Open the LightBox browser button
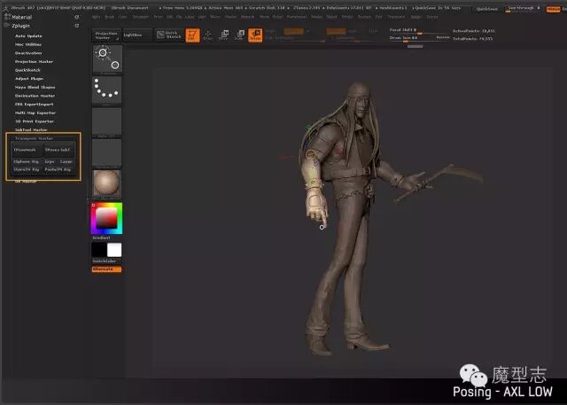Image resolution: width=567 pixels, height=405 pixels. click(138, 35)
